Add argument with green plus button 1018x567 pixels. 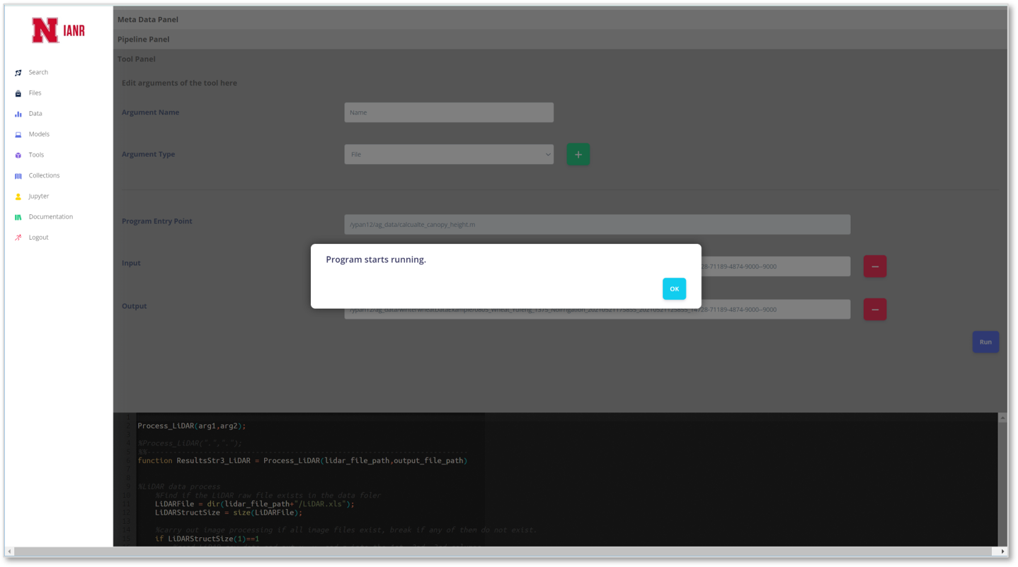(x=578, y=154)
